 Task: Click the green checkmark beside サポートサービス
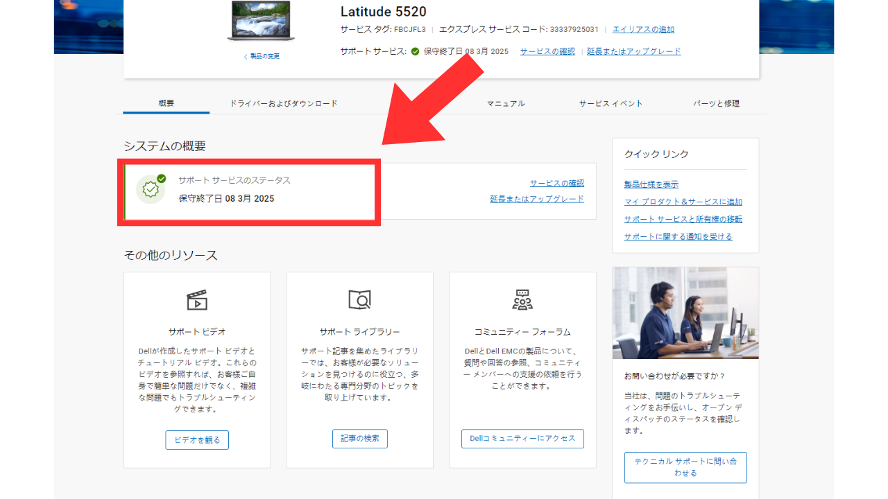[415, 51]
